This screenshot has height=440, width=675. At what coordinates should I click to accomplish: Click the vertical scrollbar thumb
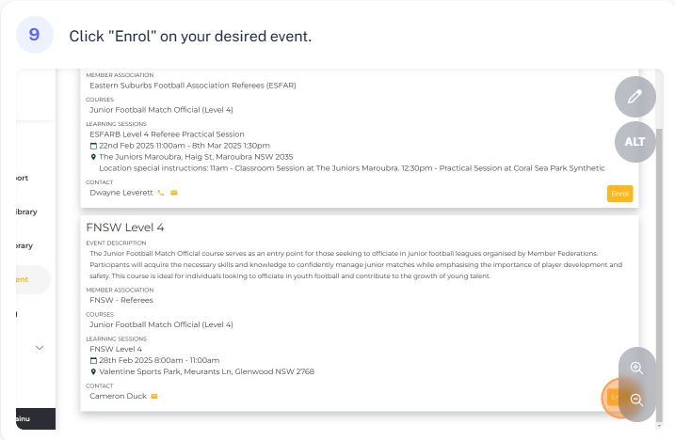[x=659, y=275]
